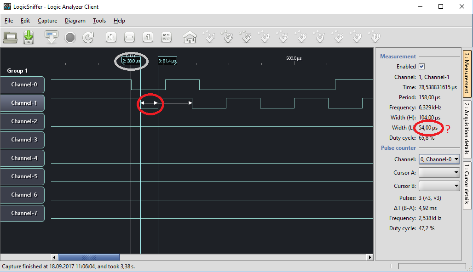Jump to cursor 9

point(357,37)
